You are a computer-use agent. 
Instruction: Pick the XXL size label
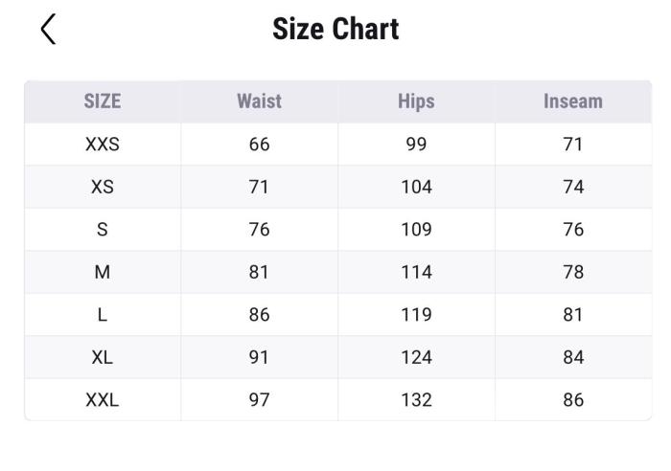pyautogui.click(x=103, y=400)
